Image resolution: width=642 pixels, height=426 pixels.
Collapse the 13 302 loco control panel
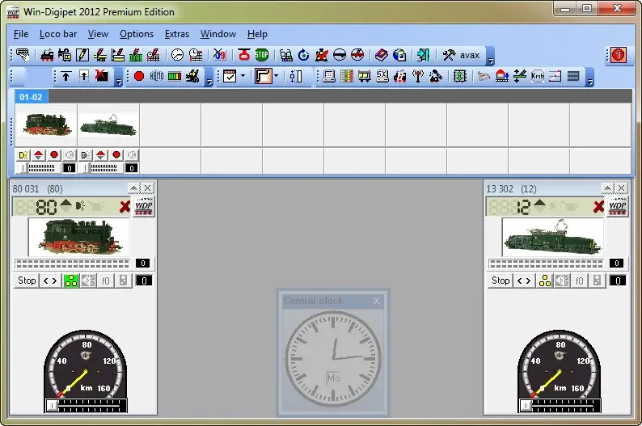coord(607,188)
